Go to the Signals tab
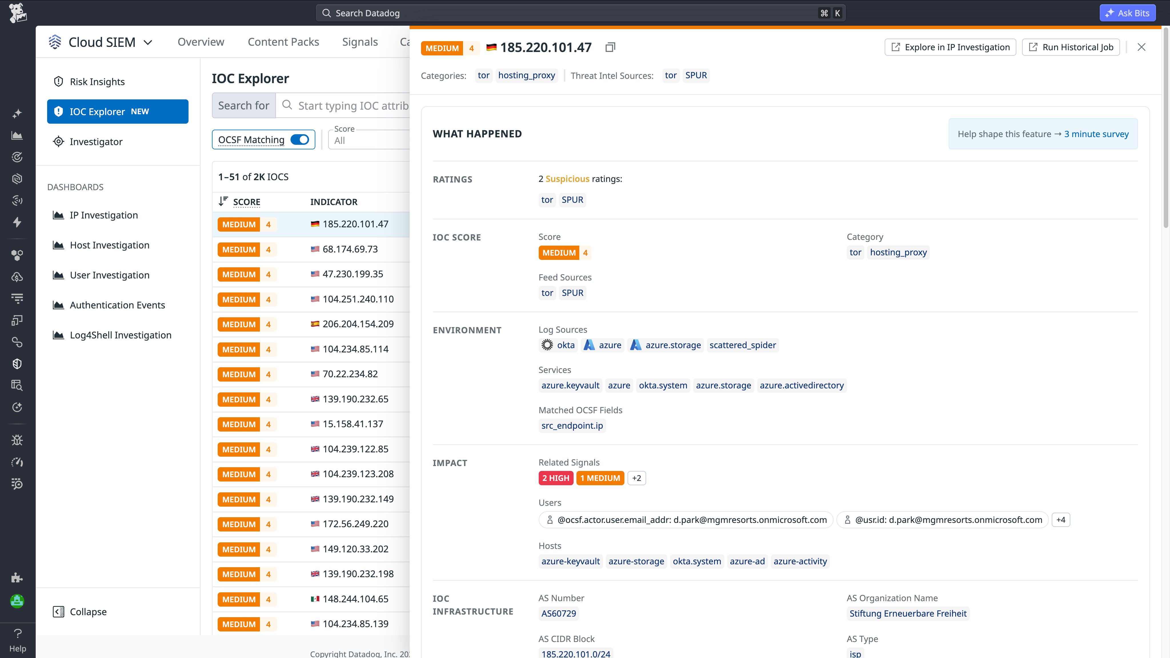This screenshot has width=1170, height=658. (360, 42)
